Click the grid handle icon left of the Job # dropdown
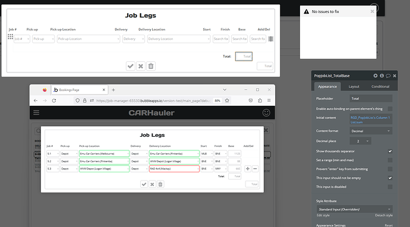Screen dimensions: 410x227 (x=10, y=37)
